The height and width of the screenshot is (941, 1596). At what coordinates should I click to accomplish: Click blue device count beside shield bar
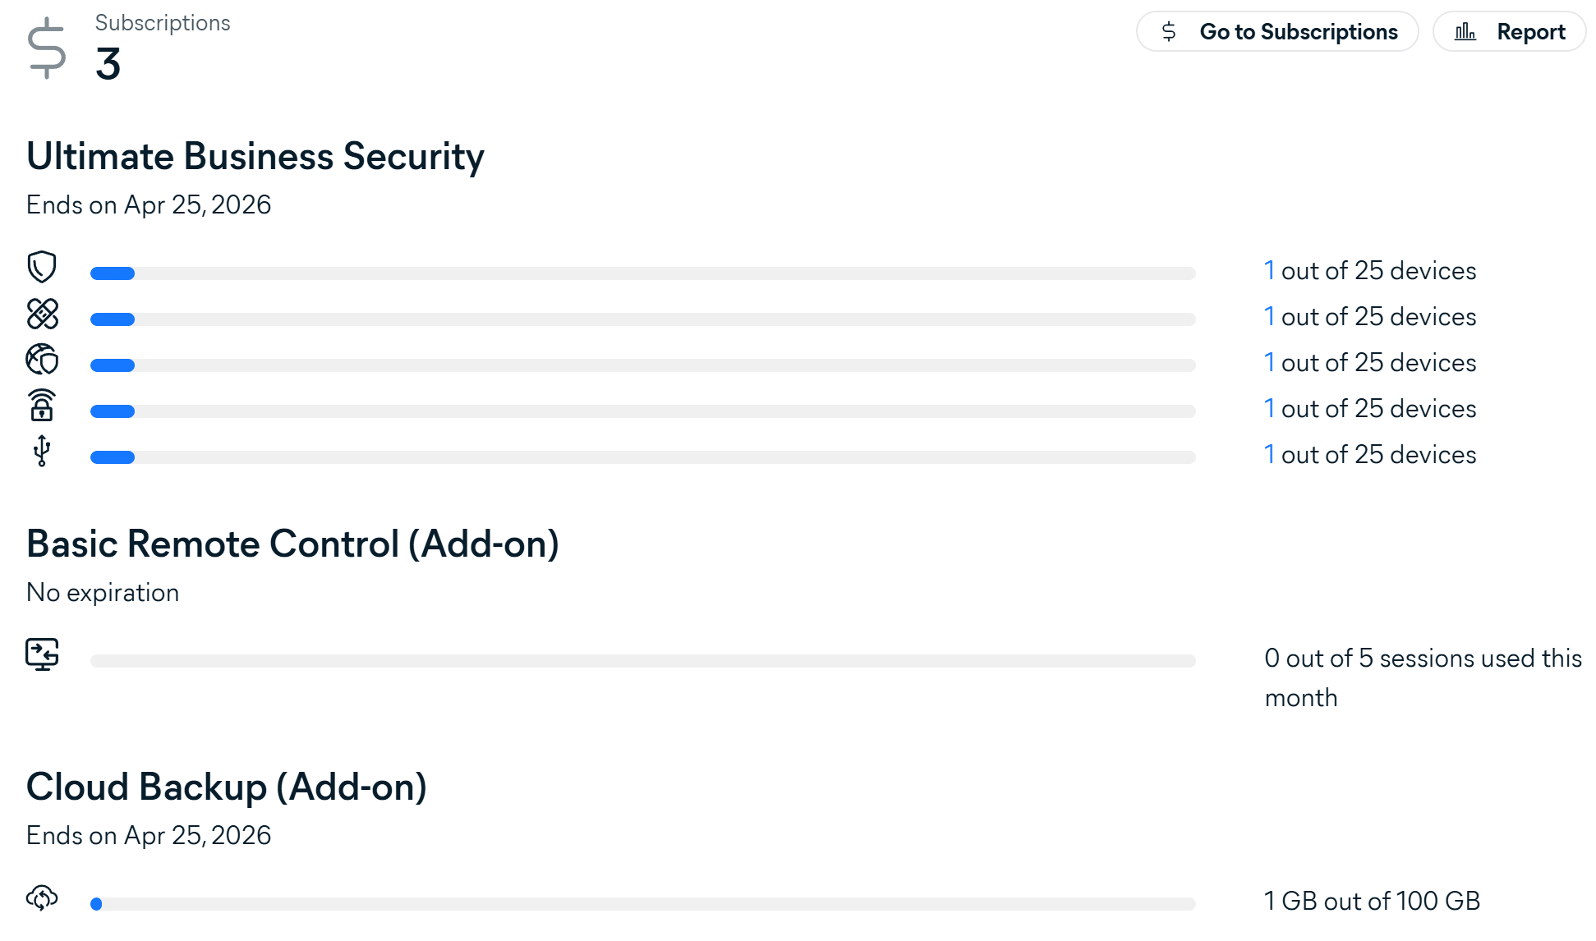click(x=1269, y=270)
